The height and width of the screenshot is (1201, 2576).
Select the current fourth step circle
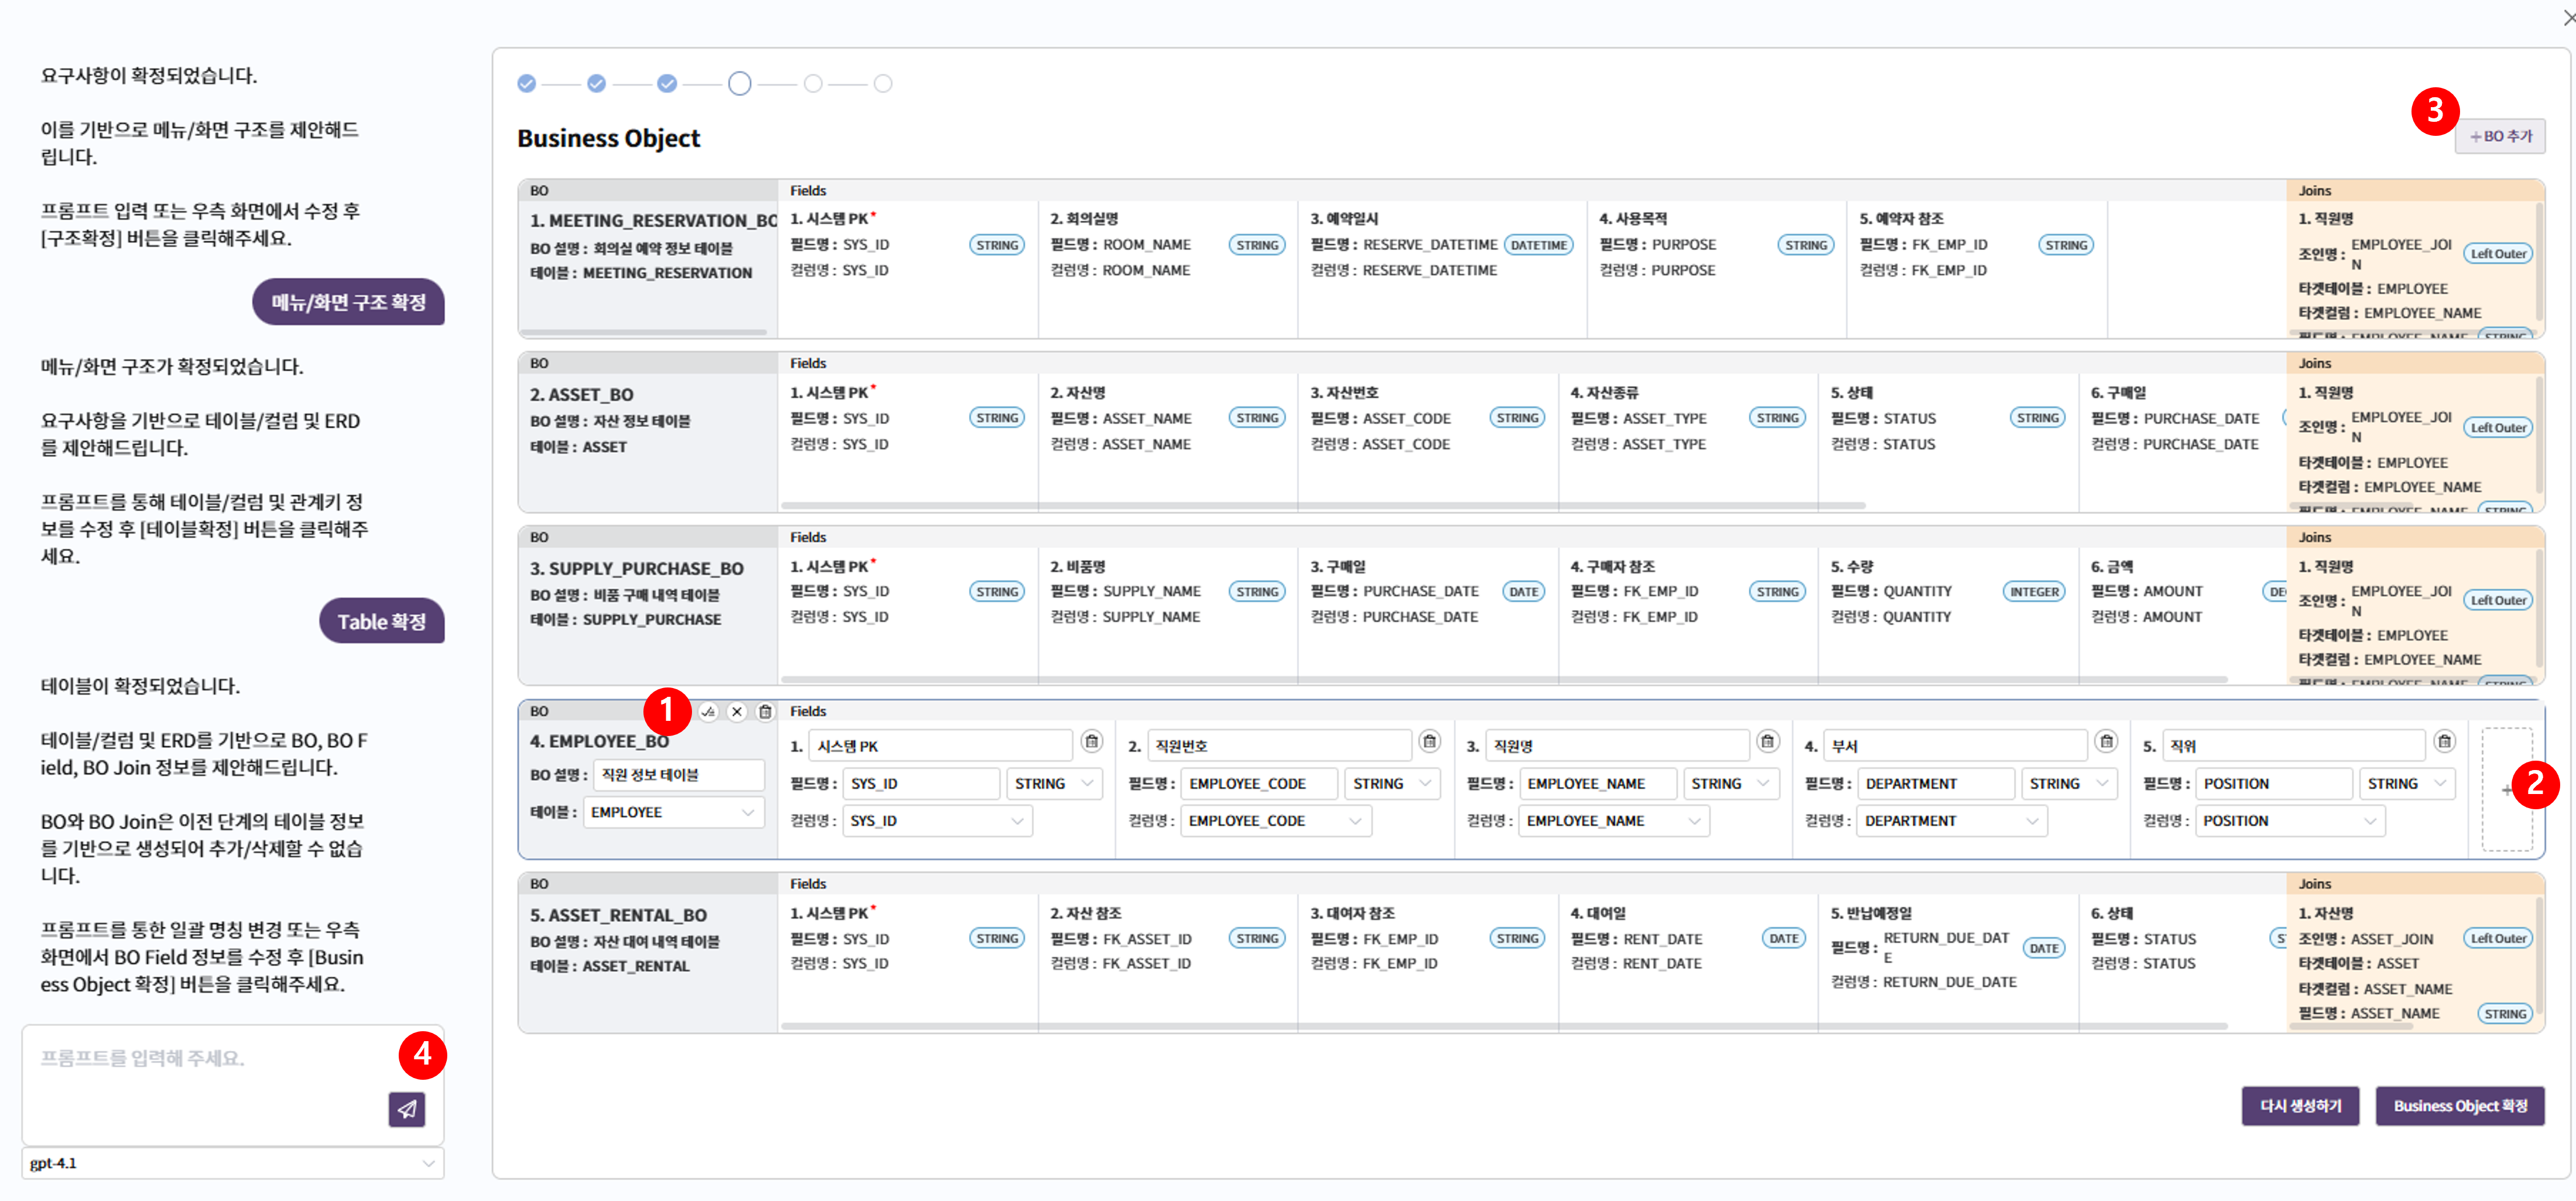click(x=740, y=84)
